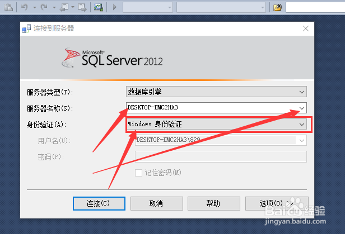Click the navigate forward icon
Image resolution: width=345 pixels, height=234 pixels.
coord(82,7)
